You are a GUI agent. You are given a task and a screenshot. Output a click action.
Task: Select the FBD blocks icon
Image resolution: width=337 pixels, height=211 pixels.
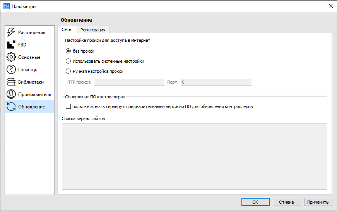11,45
